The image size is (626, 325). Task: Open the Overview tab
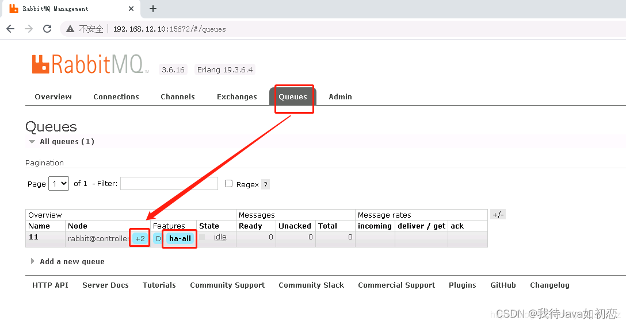click(53, 97)
